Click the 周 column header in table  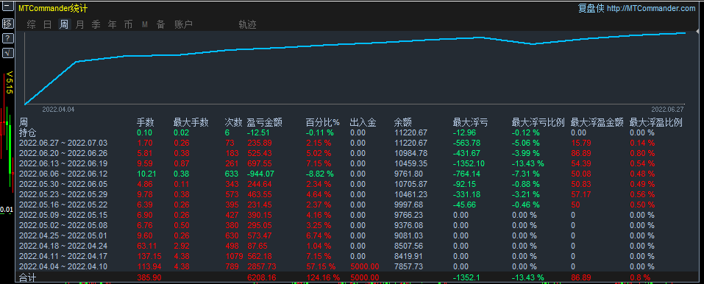pyautogui.click(x=24, y=122)
